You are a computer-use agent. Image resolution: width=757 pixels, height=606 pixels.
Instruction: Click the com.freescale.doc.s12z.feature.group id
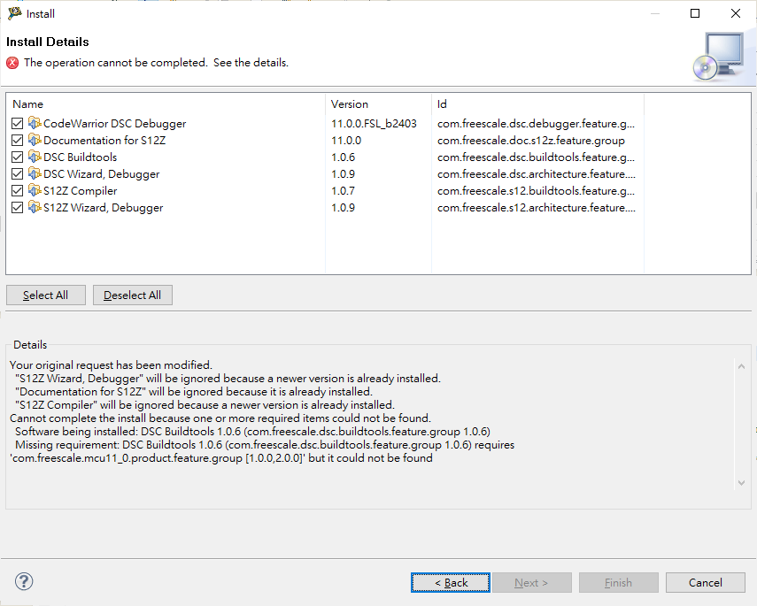(531, 141)
